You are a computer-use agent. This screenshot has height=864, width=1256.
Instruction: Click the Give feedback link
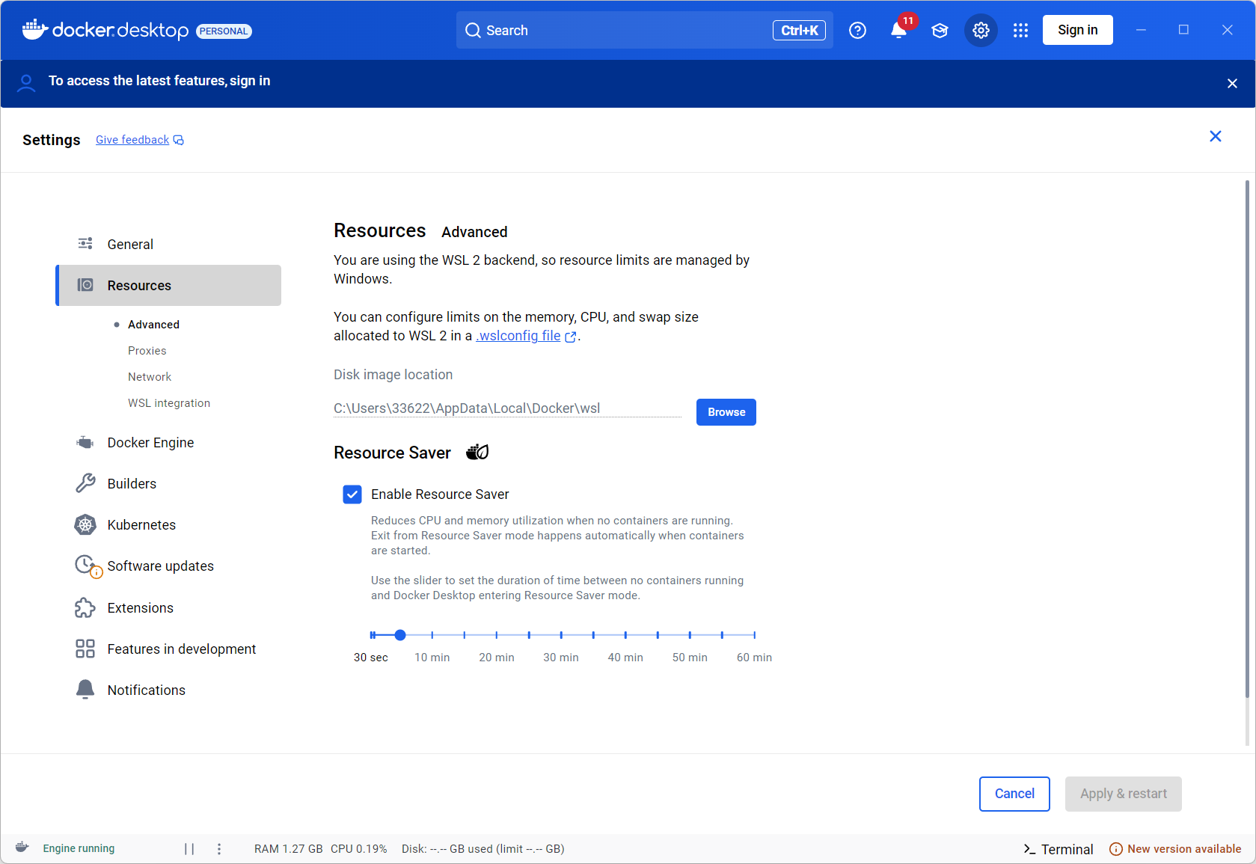tap(132, 140)
